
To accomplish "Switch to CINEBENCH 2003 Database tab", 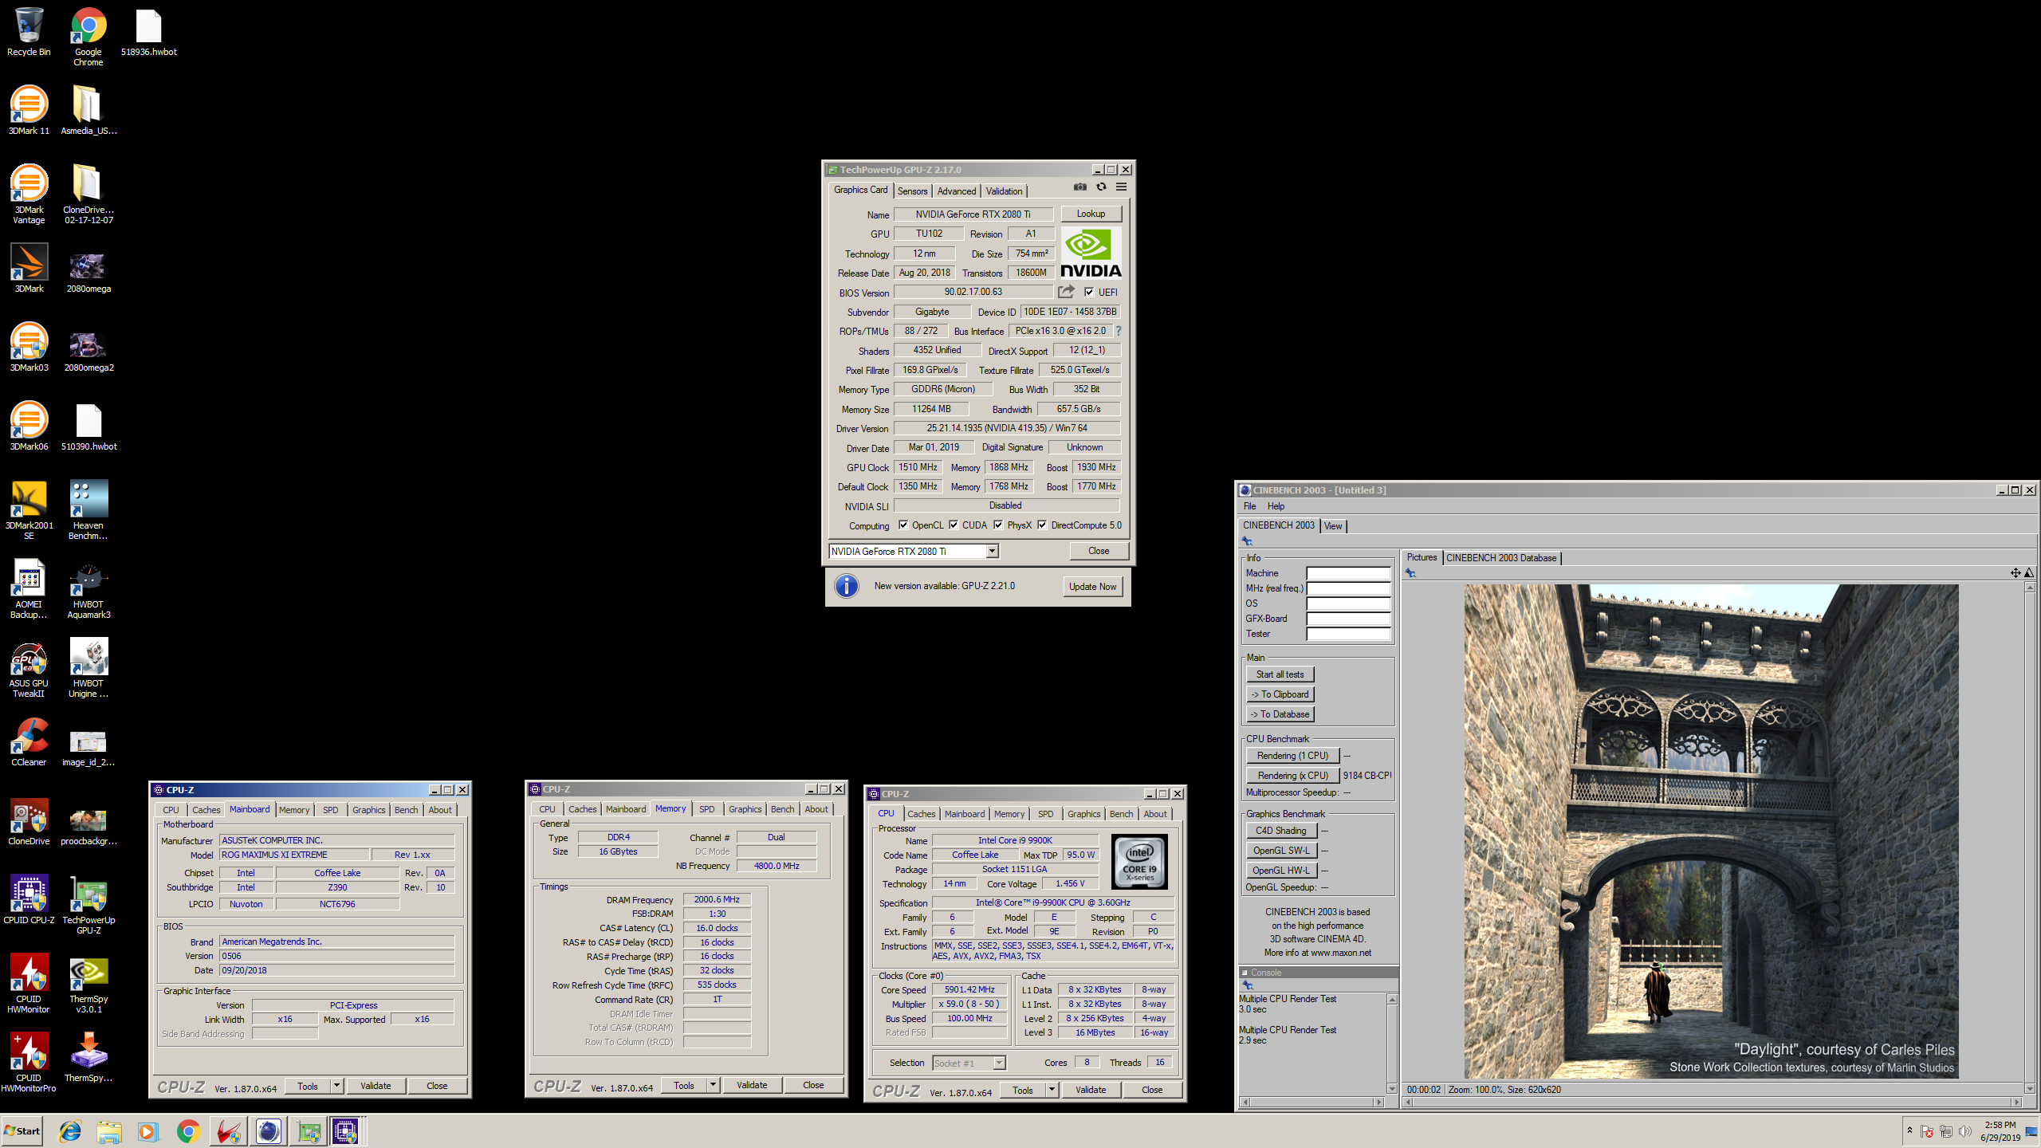I will pyautogui.click(x=1500, y=558).
